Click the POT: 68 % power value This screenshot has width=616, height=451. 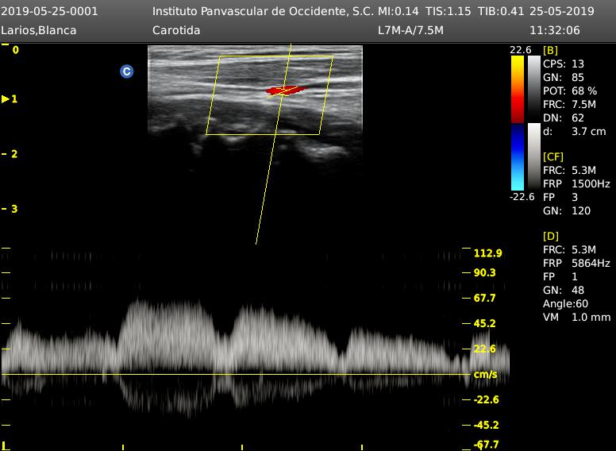pyautogui.click(x=570, y=91)
